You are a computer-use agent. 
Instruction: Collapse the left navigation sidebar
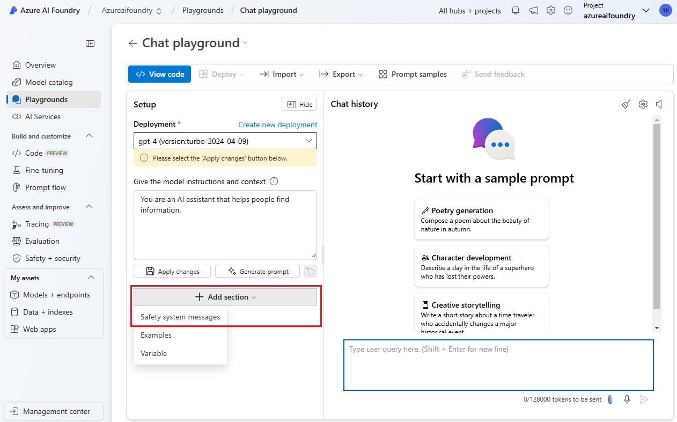(x=90, y=43)
